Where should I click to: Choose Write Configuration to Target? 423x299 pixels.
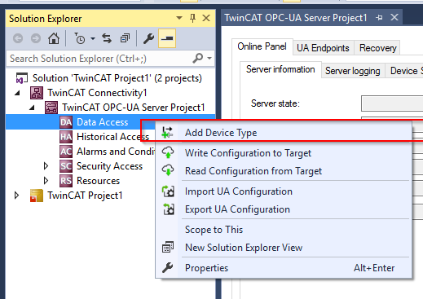tap(284, 153)
